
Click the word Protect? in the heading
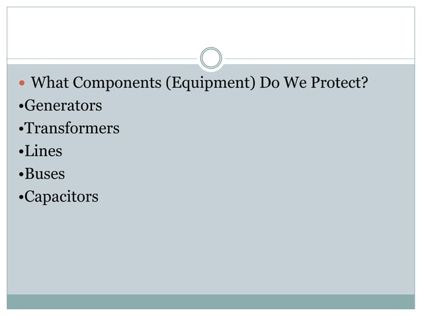pos(339,82)
